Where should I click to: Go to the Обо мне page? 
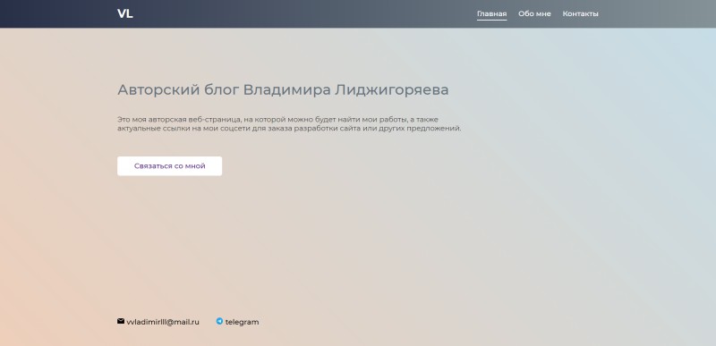[534, 13]
